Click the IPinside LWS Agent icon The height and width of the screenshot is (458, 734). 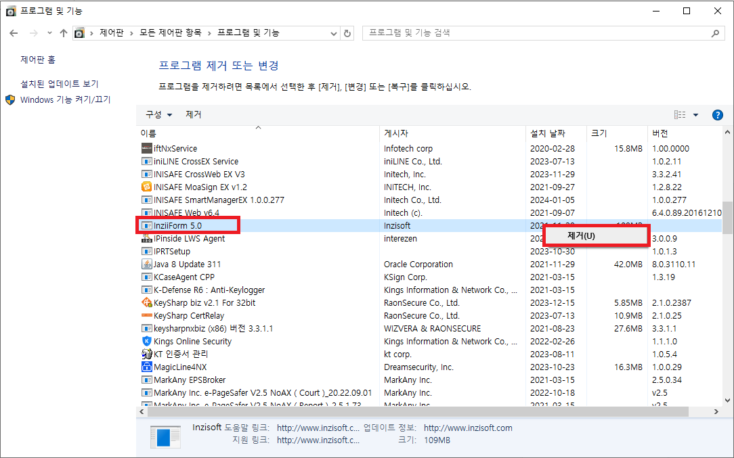click(146, 239)
